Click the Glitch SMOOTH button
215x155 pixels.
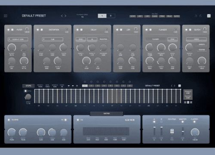[202, 44]
